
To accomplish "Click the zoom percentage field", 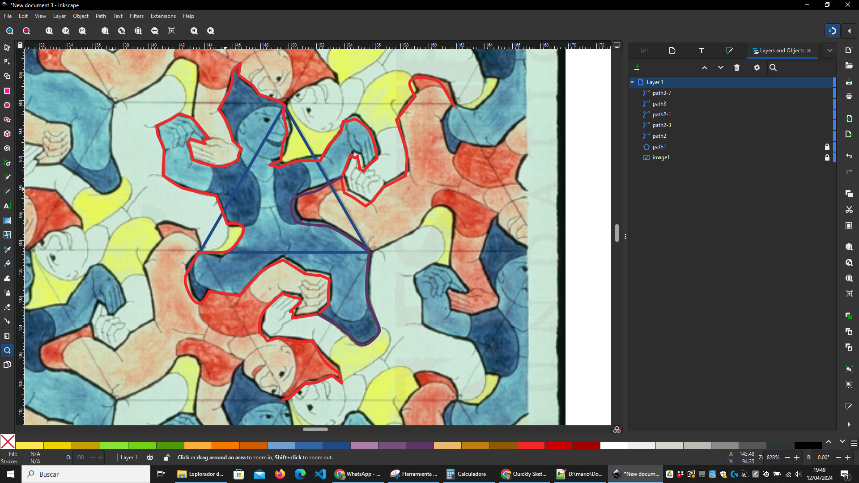I will click(x=773, y=458).
